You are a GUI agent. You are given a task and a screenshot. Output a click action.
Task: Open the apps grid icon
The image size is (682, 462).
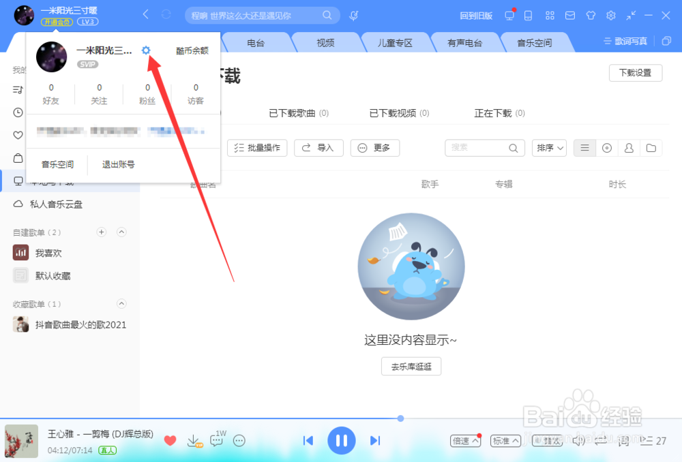click(x=550, y=16)
